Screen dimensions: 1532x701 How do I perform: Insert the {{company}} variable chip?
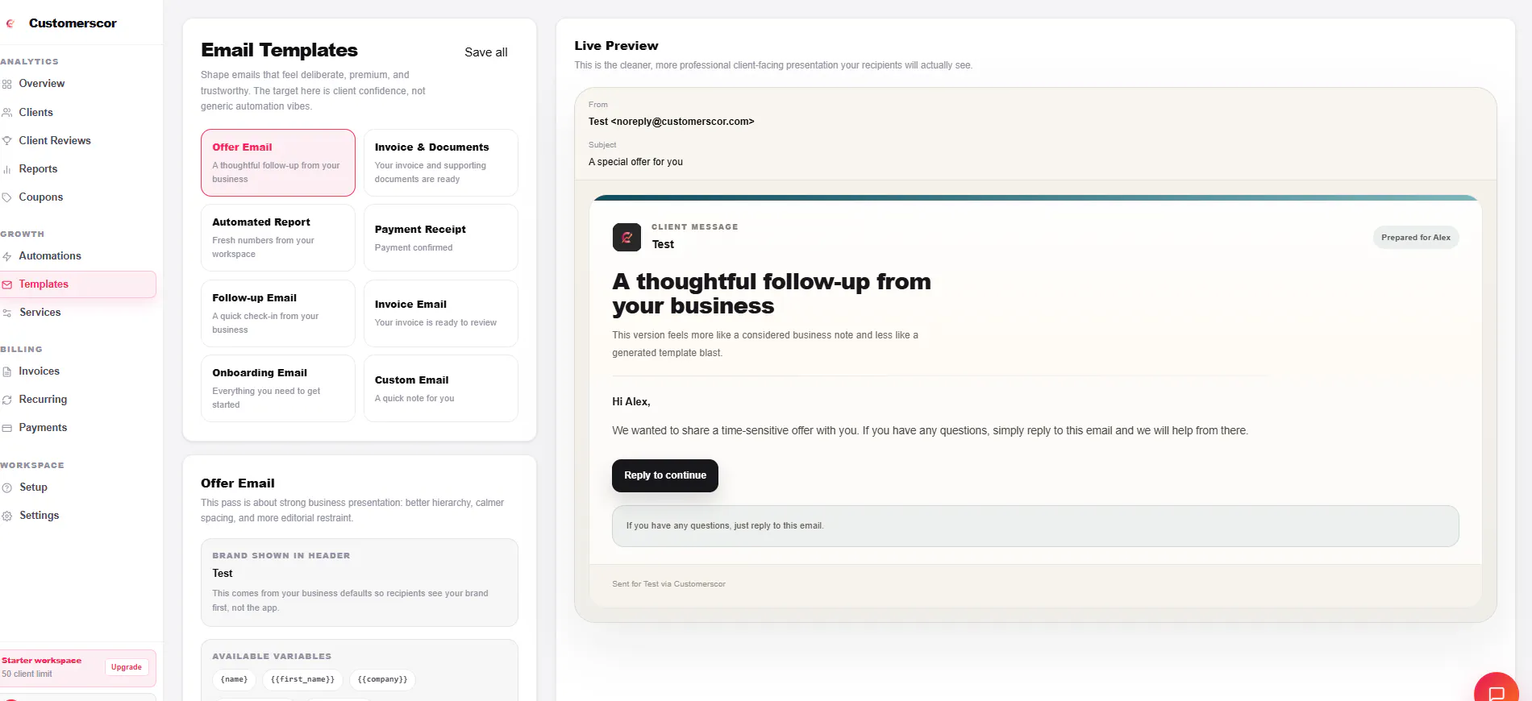tap(382, 679)
